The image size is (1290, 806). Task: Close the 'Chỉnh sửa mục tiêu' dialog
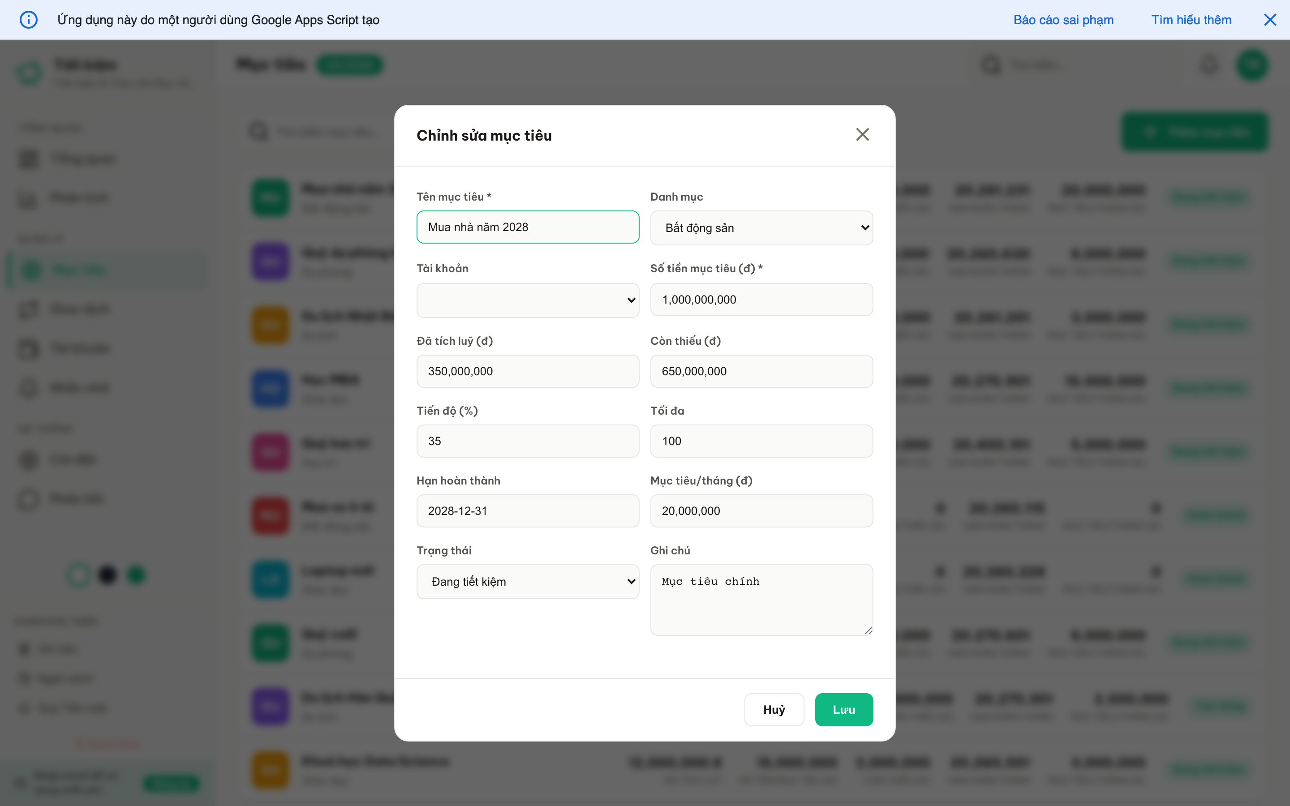[862, 134]
